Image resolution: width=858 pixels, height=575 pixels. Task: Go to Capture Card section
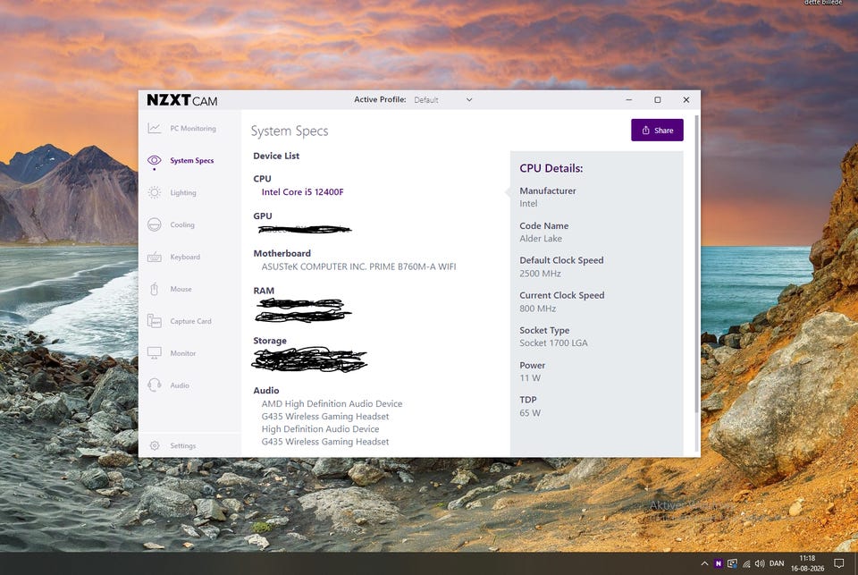pyautogui.click(x=190, y=321)
